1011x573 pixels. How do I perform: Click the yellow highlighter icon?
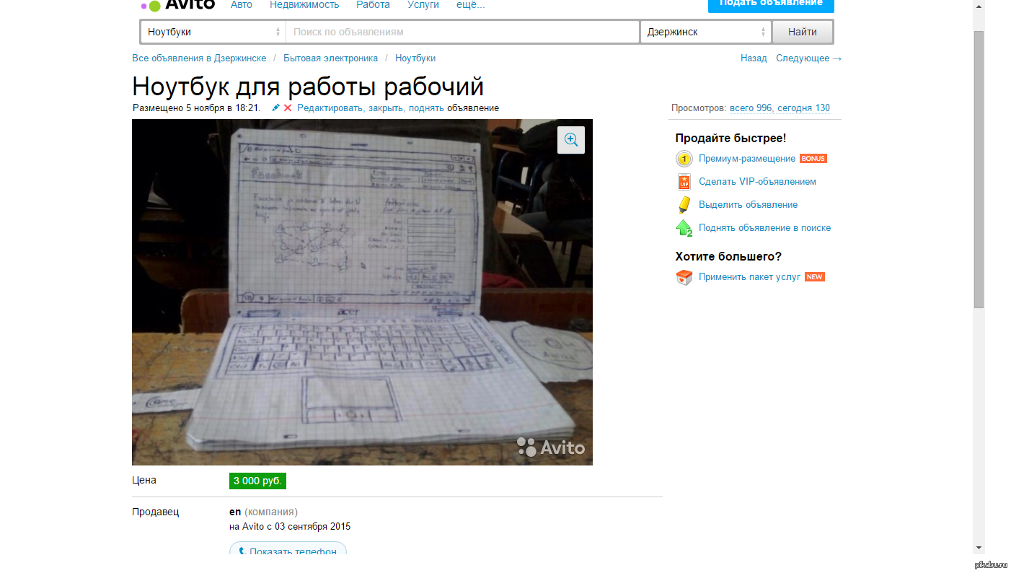(684, 205)
